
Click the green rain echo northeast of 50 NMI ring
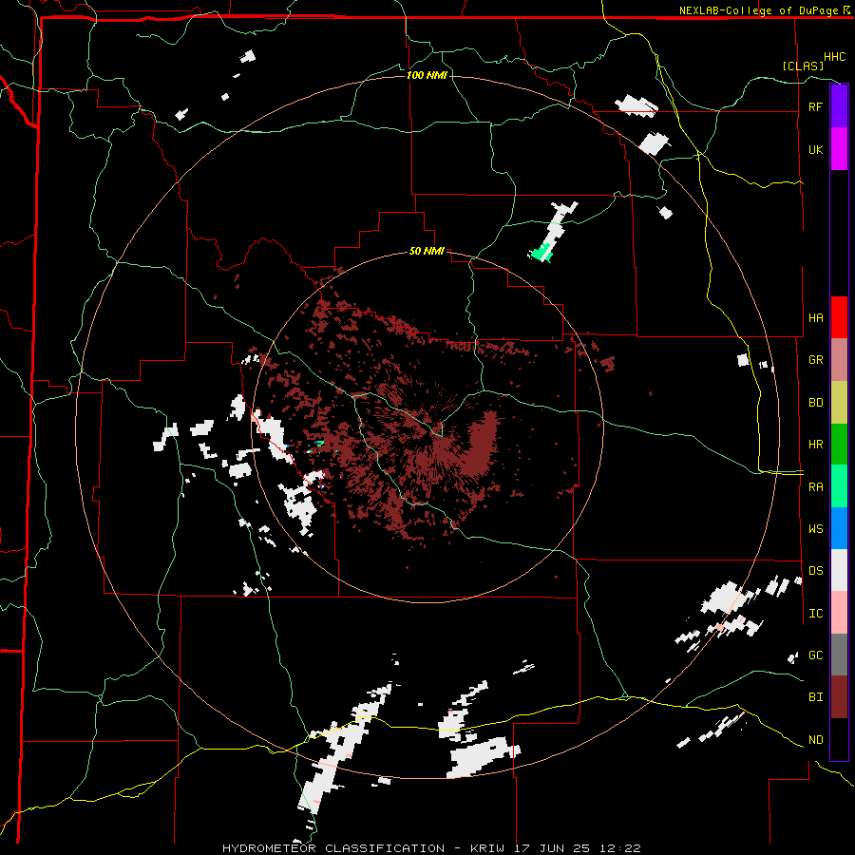(x=541, y=254)
